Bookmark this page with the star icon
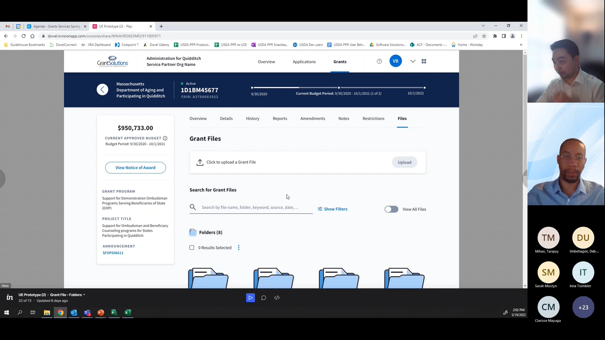This screenshot has height=340, width=605. (x=484, y=36)
